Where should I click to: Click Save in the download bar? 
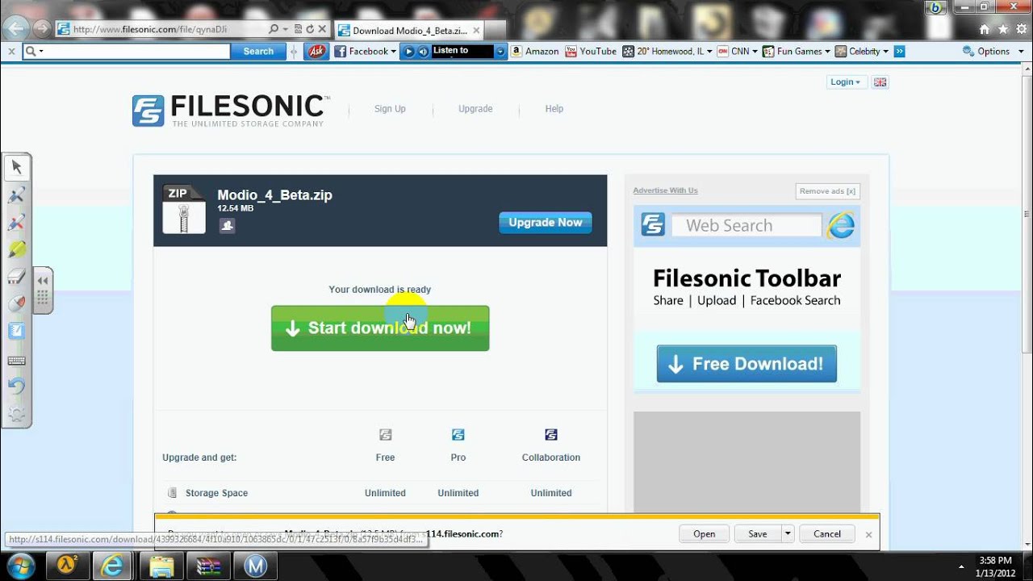[x=758, y=533]
